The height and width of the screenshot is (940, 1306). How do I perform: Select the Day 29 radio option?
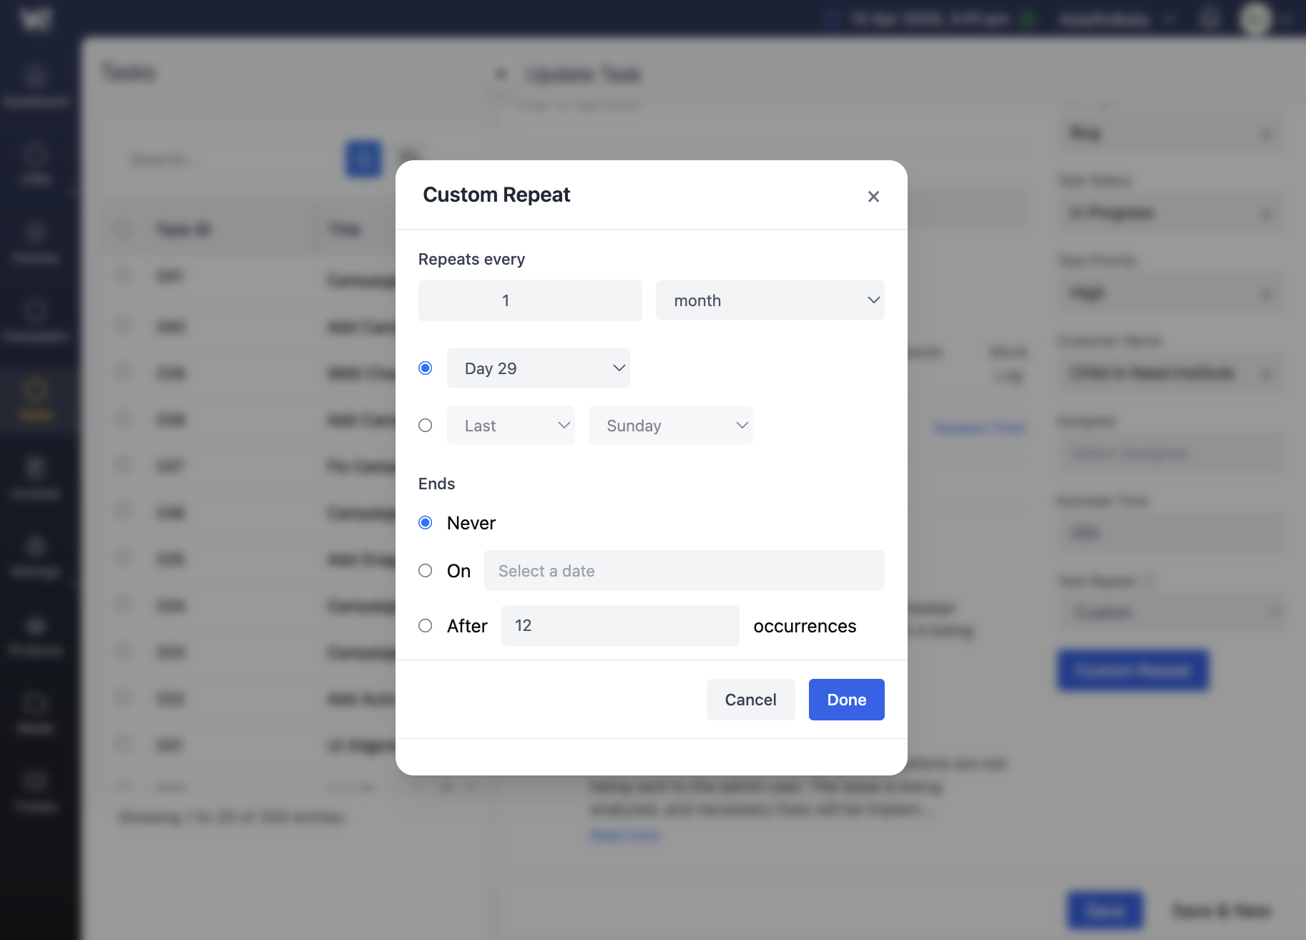pyautogui.click(x=426, y=368)
